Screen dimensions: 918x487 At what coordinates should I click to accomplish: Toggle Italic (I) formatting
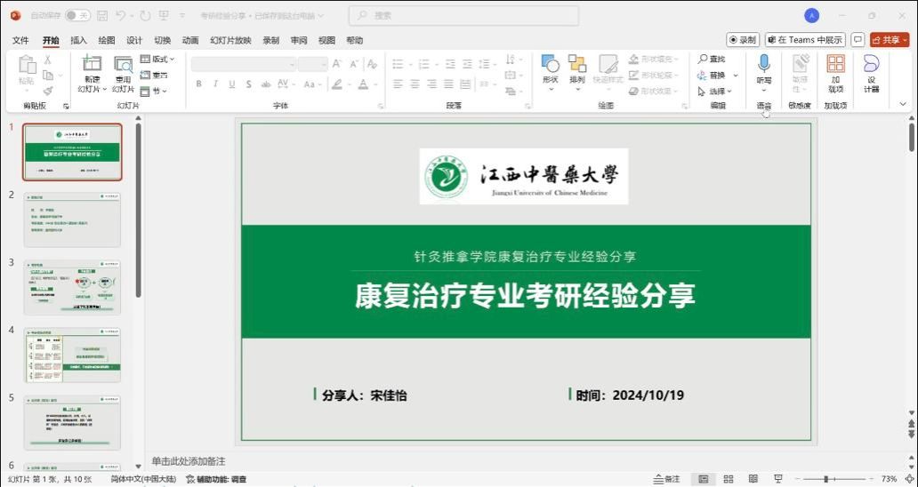pyautogui.click(x=215, y=84)
